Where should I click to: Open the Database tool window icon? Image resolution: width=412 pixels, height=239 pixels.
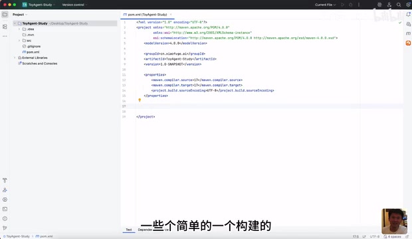pyautogui.click(x=408, y=24)
